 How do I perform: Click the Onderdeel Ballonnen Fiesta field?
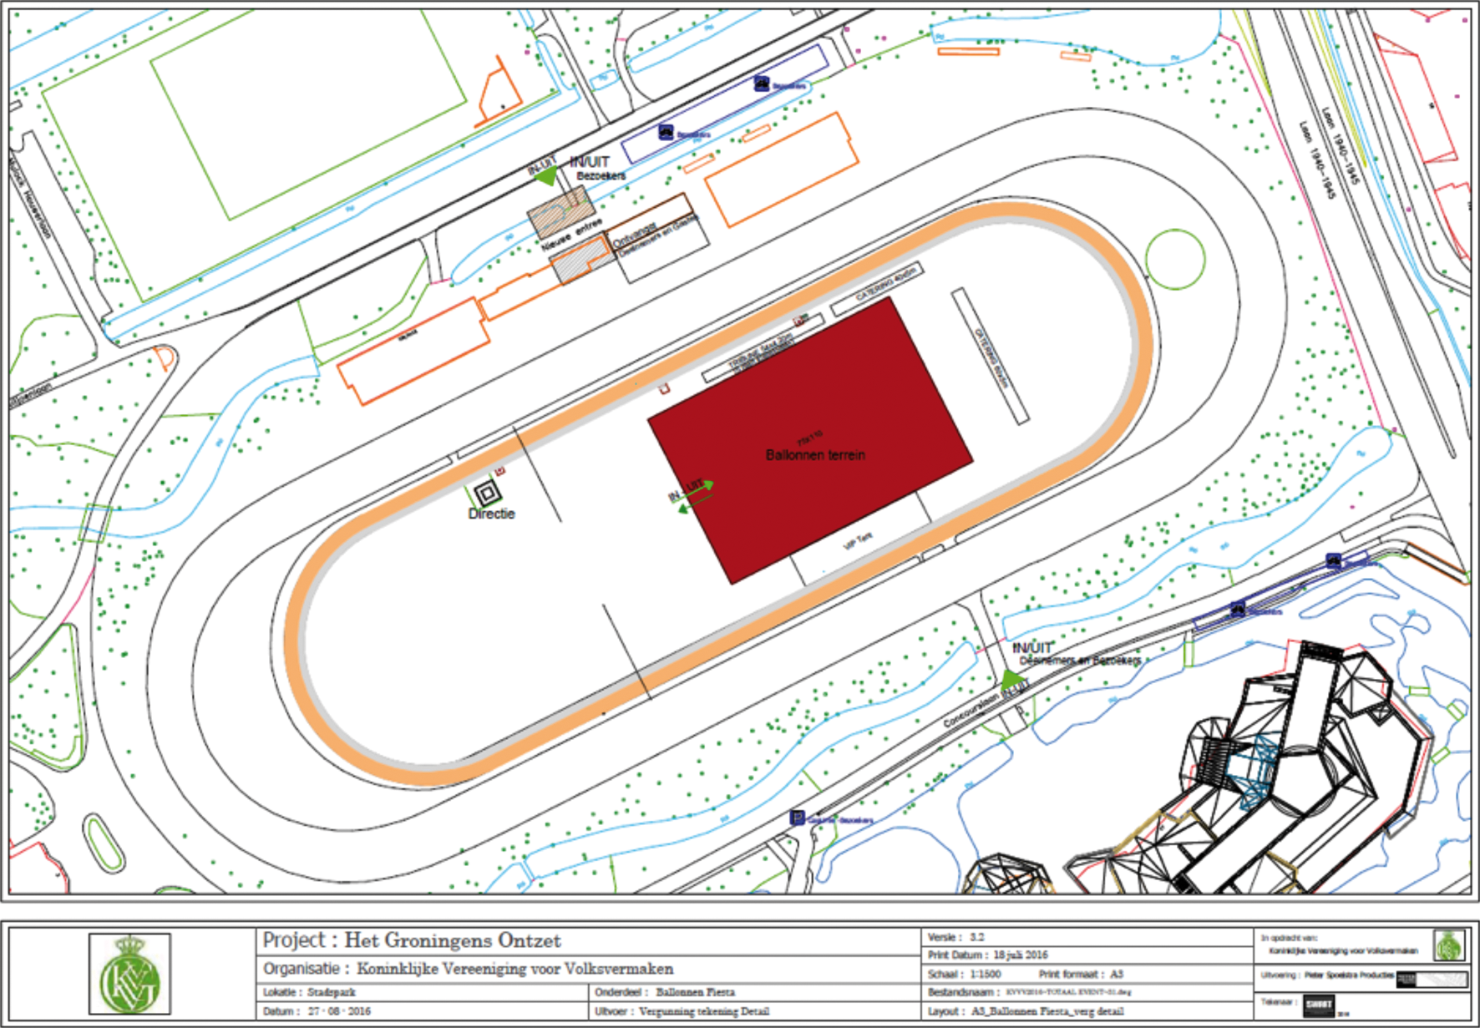(x=665, y=992)
